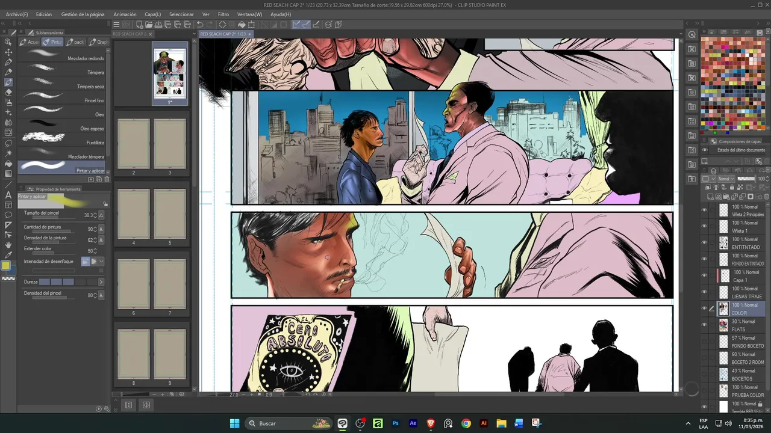Switch to the Graph sub tool group tab
771x433 pixels.
(x=99, y=42)
